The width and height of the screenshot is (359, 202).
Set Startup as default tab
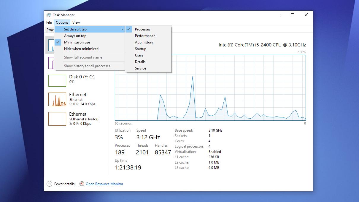pos(148,49)
